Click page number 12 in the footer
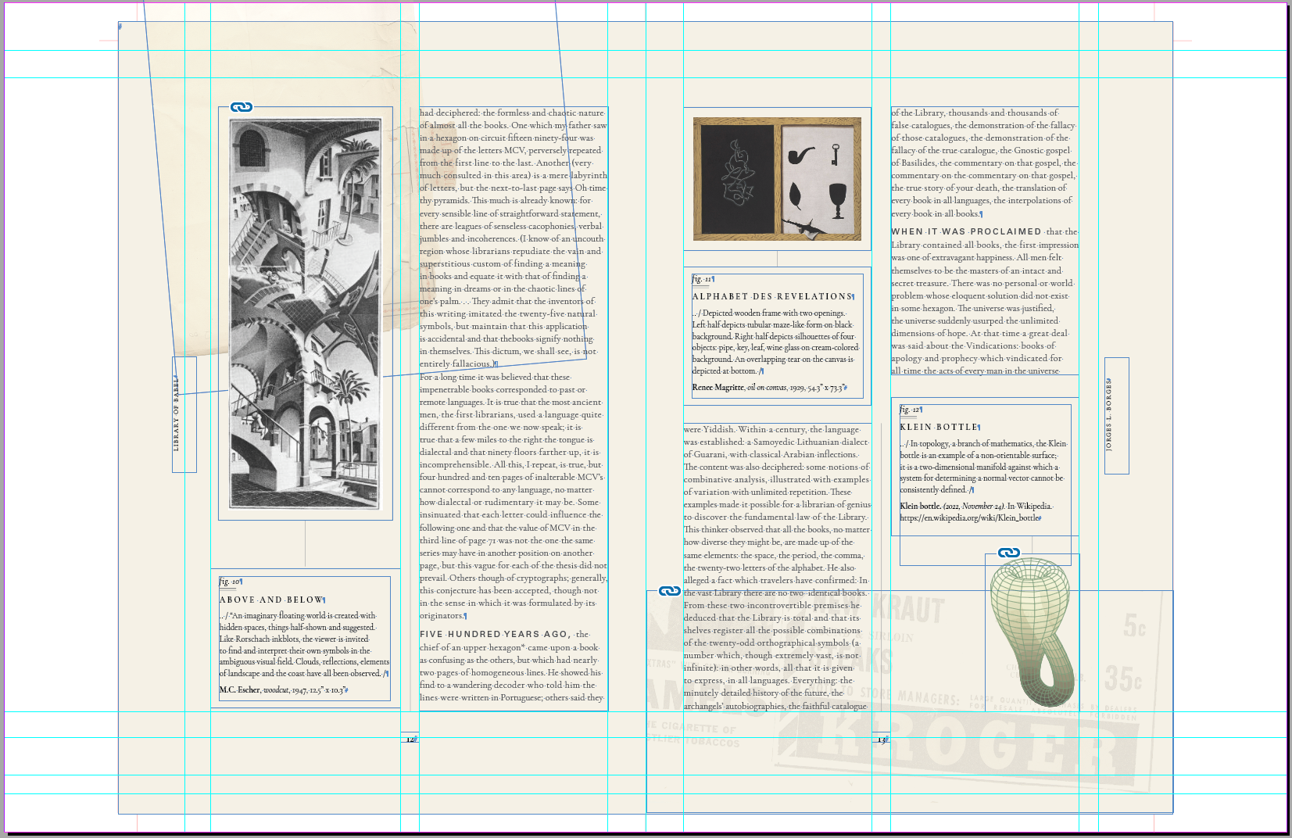Image resolution: width=1292 pixels, height=838 pixels. point(410,739)
